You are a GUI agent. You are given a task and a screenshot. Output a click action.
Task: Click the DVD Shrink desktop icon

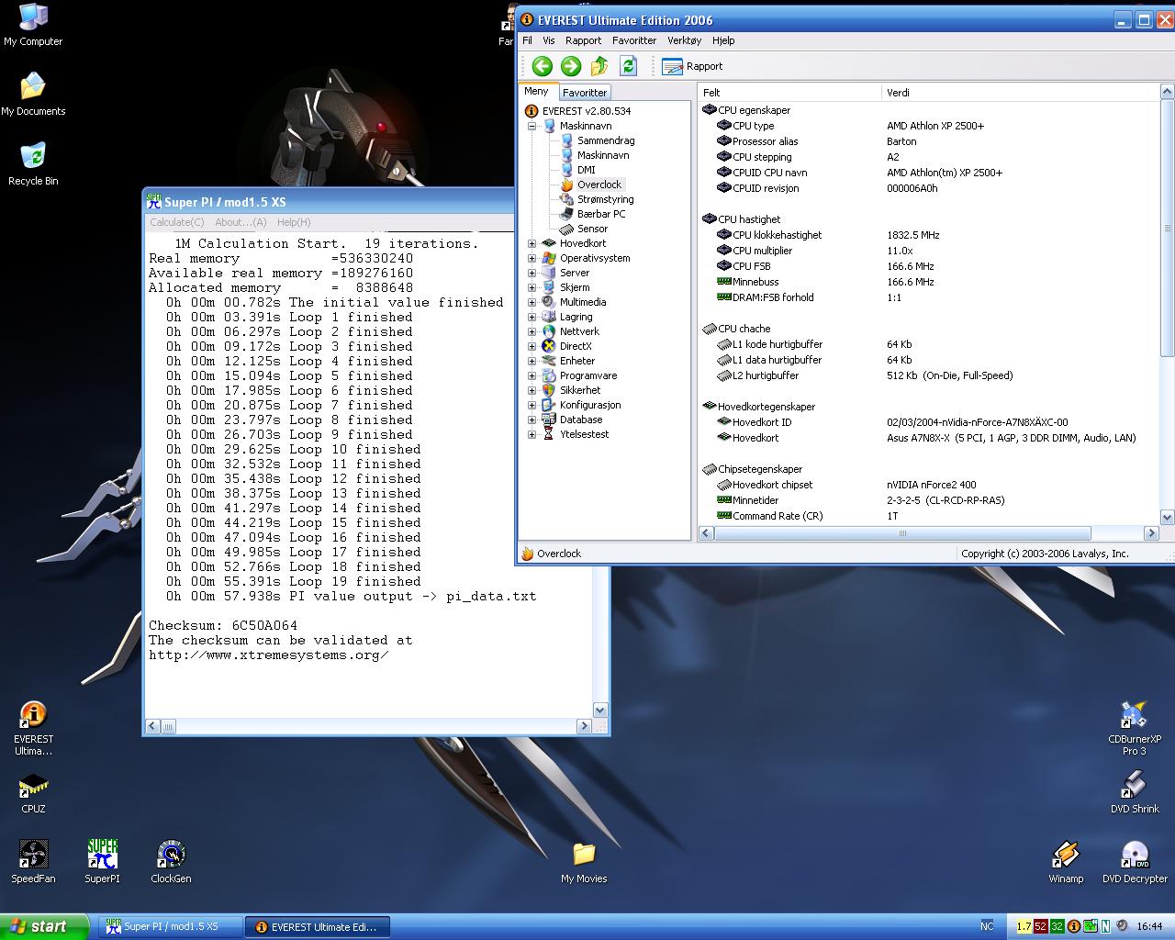point(1135,791)
